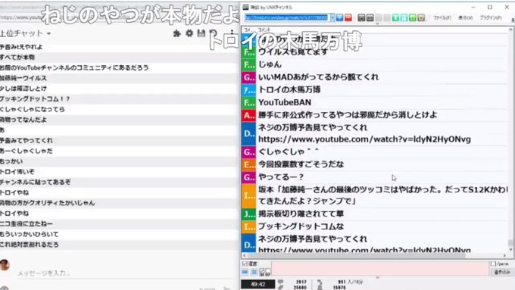This screenshot has height=290, width=515.
Task: Click the teal T icon in the toolbar
Action: [x=396, y=17]
